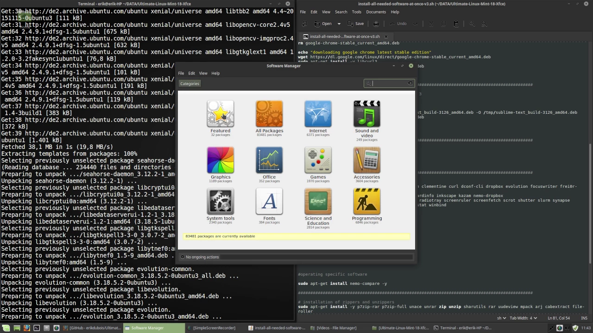The image size is (593, 333).
Task: Click the print icon in editor toolbar
Action: (376, 24)
